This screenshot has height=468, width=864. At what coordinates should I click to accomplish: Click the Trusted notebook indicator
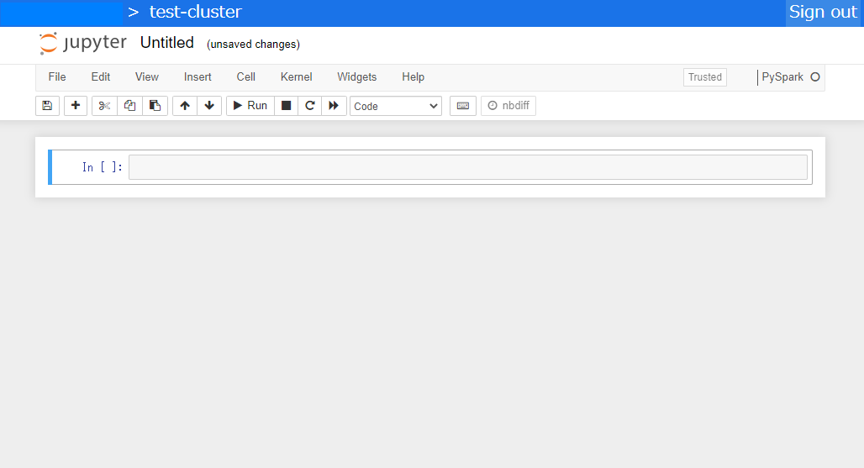tap(705, 77)
